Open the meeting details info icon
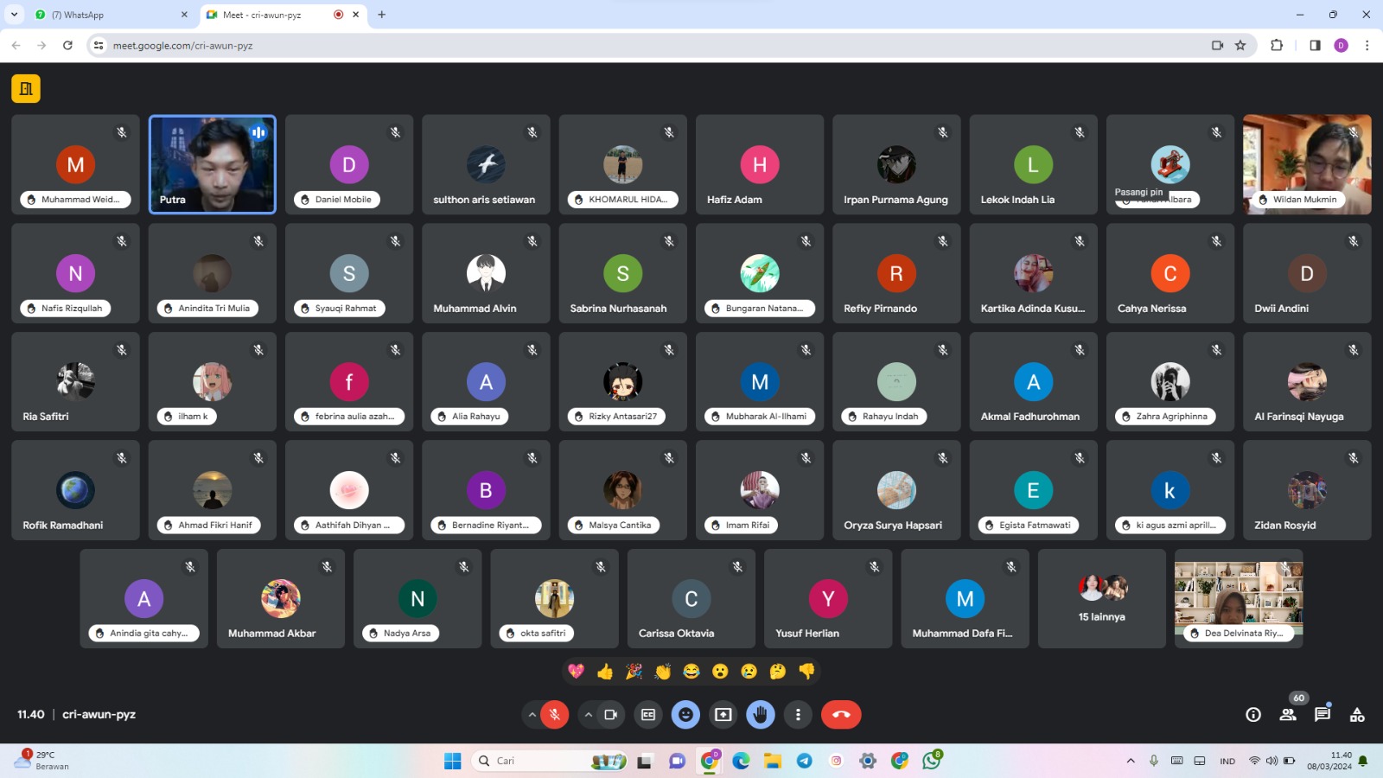This screenshot has width=1383, height=778. click(x=1253, y=715)
